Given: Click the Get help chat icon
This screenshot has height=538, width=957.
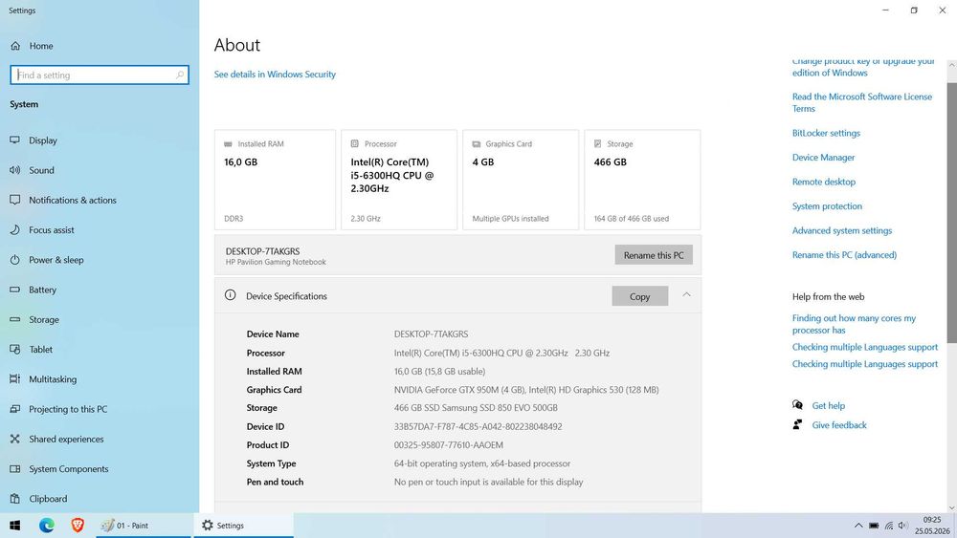Looking at the screenshot, I should (x=798, y=405).
